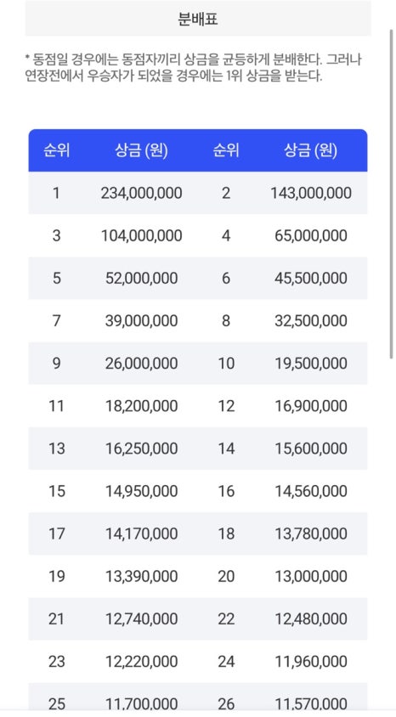
Task: Click the second 순위 column header
Action: [x=226, y=150]
